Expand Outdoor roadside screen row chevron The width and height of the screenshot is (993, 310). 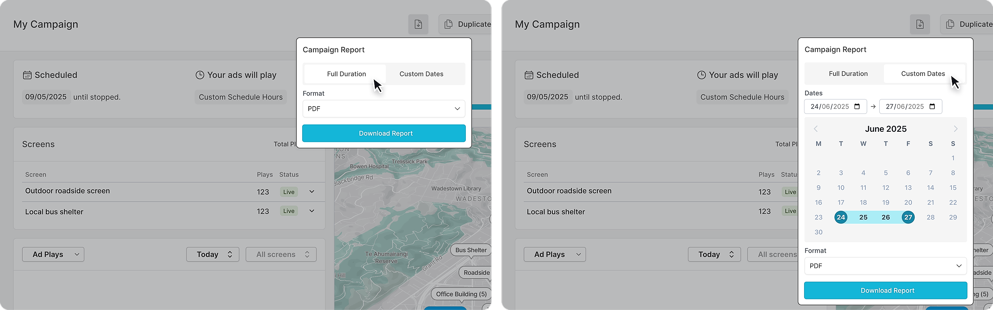(x=312, y=191)
